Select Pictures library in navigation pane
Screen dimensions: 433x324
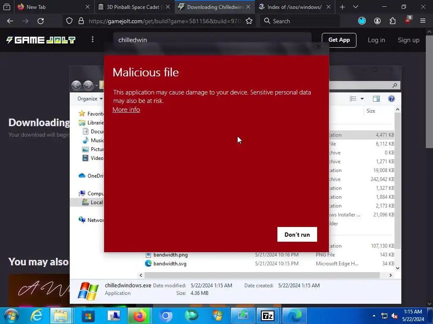pyautogui.click(x=93, y=149)
